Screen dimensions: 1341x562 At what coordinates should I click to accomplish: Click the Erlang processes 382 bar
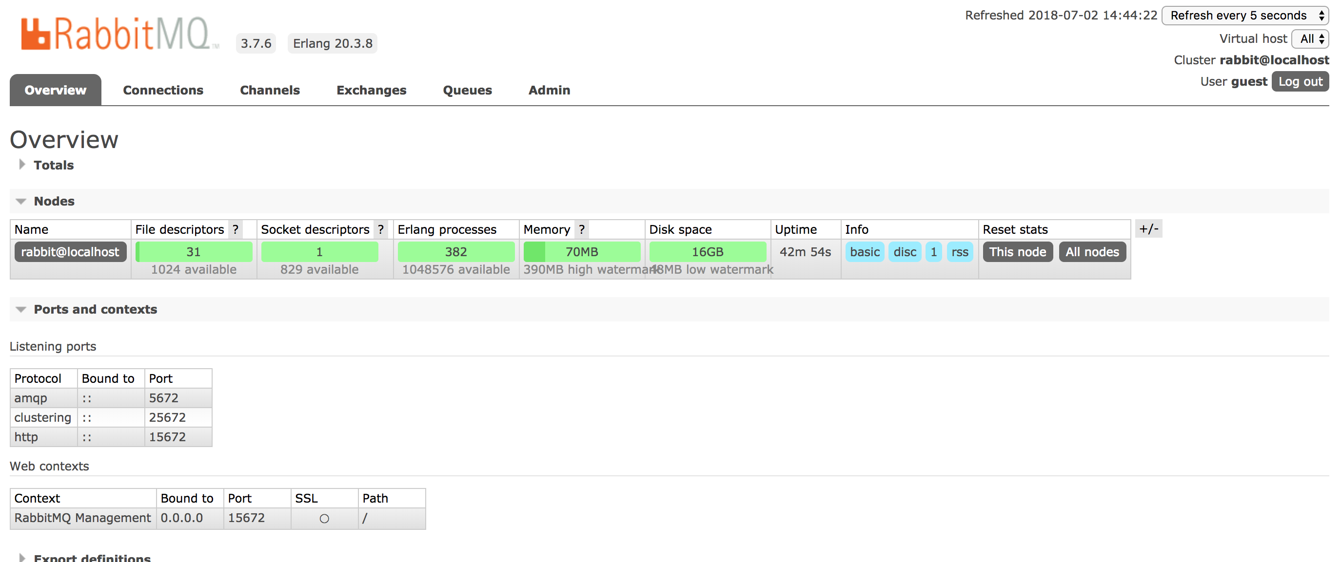coord(456,252)
